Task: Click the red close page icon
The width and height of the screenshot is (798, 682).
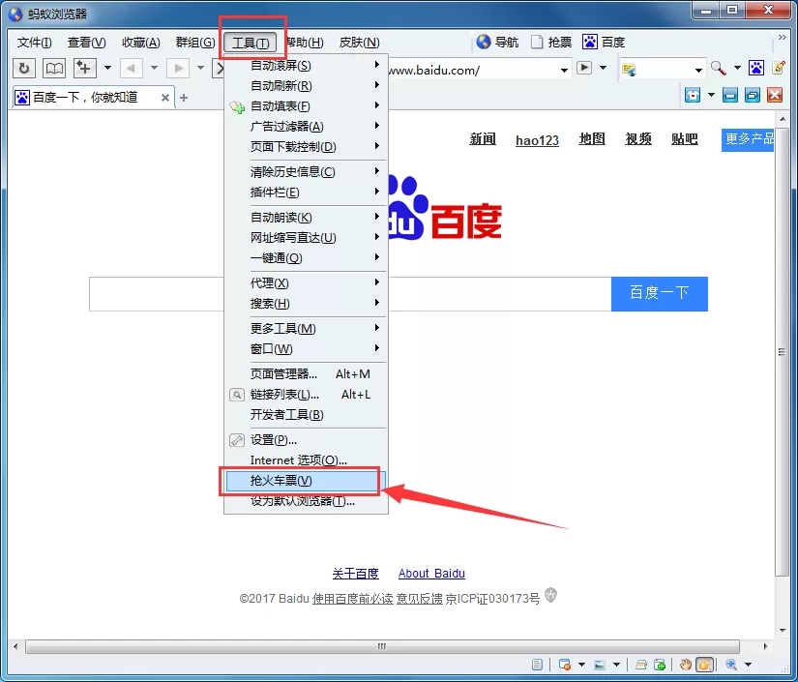Action: click(x=775, y=95)
